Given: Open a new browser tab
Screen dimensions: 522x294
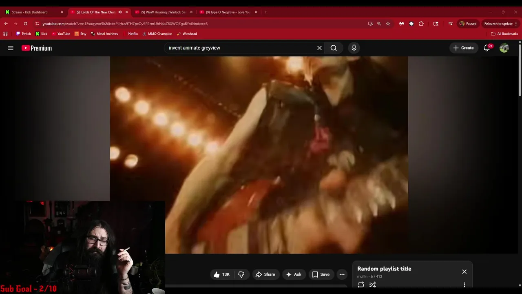Looking at the screenshot, I should pos(265,12).
